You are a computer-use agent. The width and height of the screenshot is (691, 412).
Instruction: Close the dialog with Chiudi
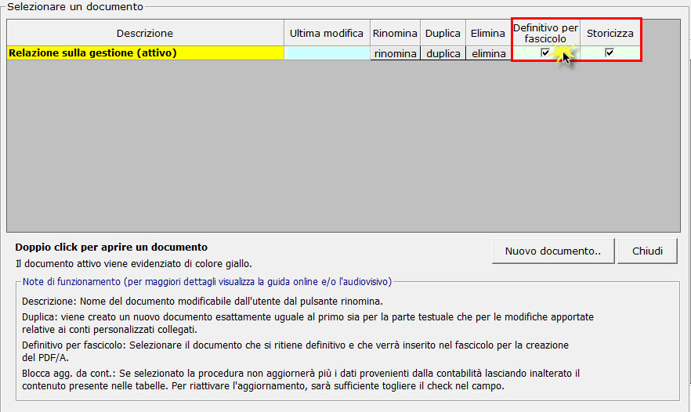click(x=647, y=251)
